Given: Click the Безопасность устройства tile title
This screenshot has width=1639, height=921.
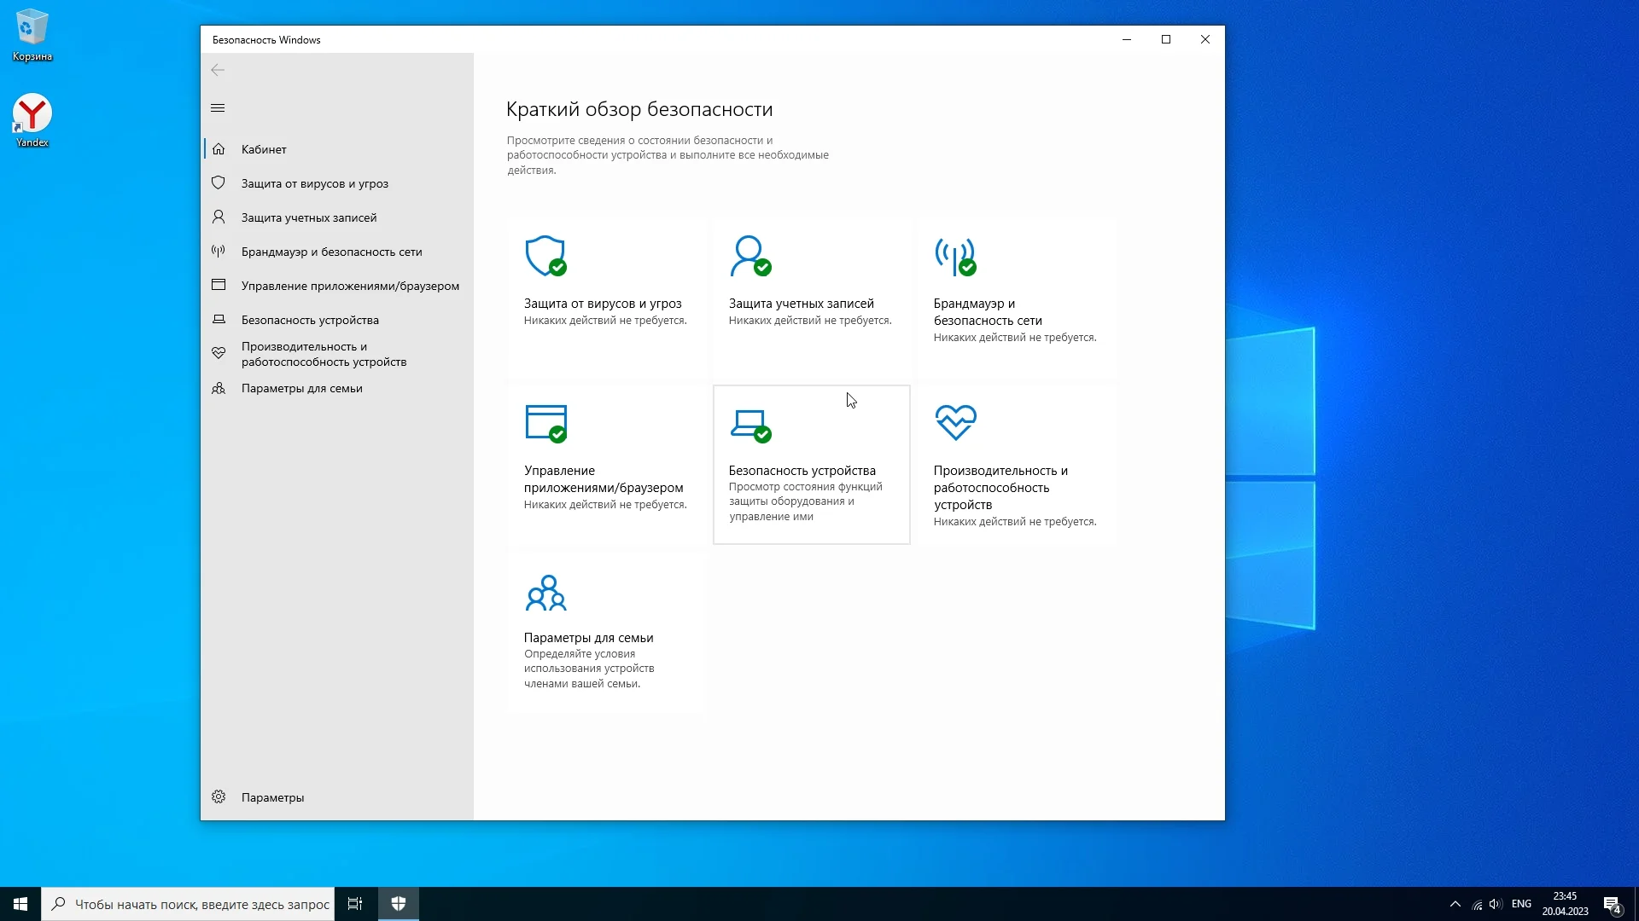Looking at the screenshot, I should 802,471.
